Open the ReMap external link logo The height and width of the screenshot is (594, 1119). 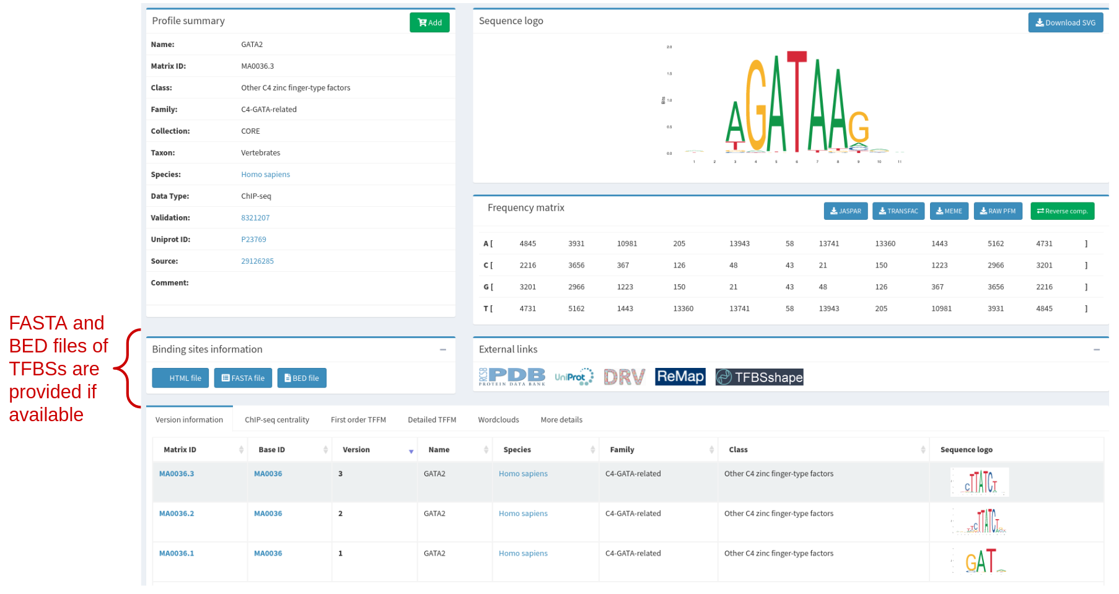(680, 377)
